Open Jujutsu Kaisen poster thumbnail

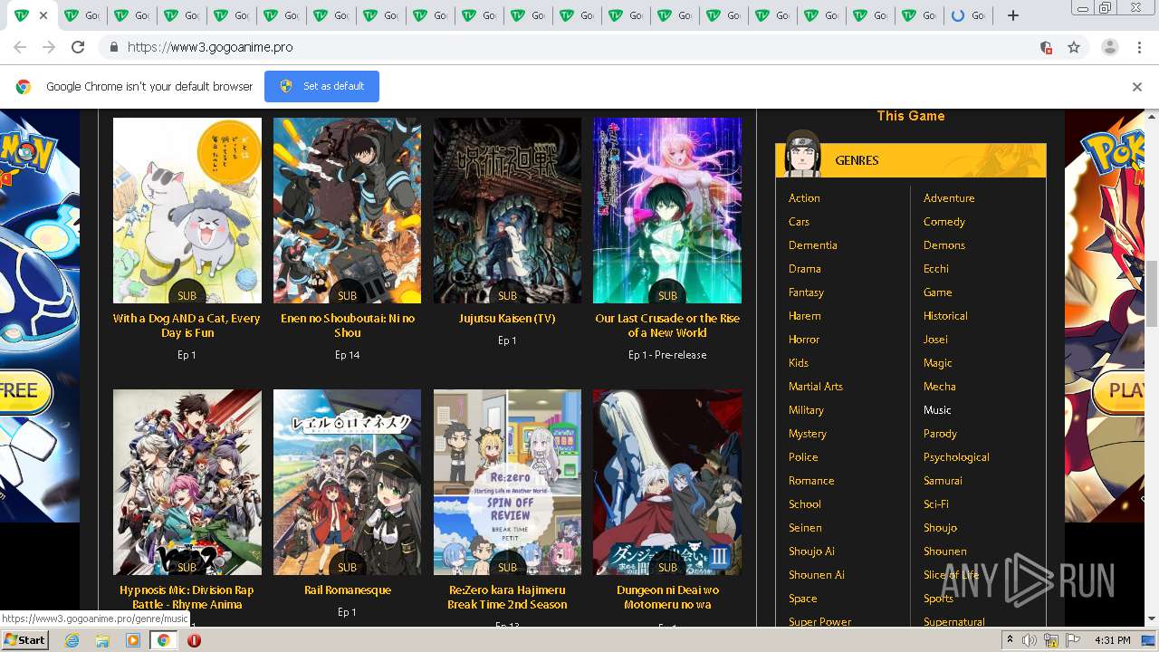tap(507, 210)
